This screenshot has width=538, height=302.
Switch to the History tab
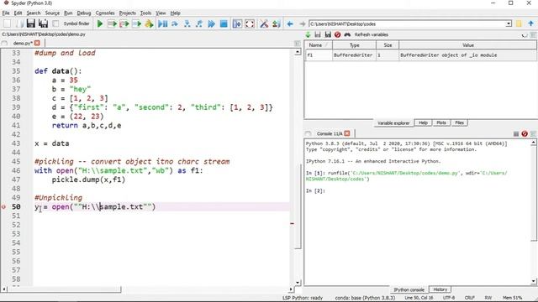click(x=440, y=289)
